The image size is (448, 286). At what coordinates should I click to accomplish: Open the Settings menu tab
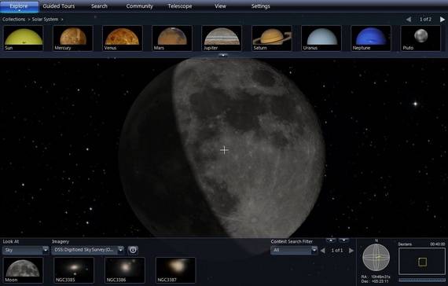tap(261, 6)
